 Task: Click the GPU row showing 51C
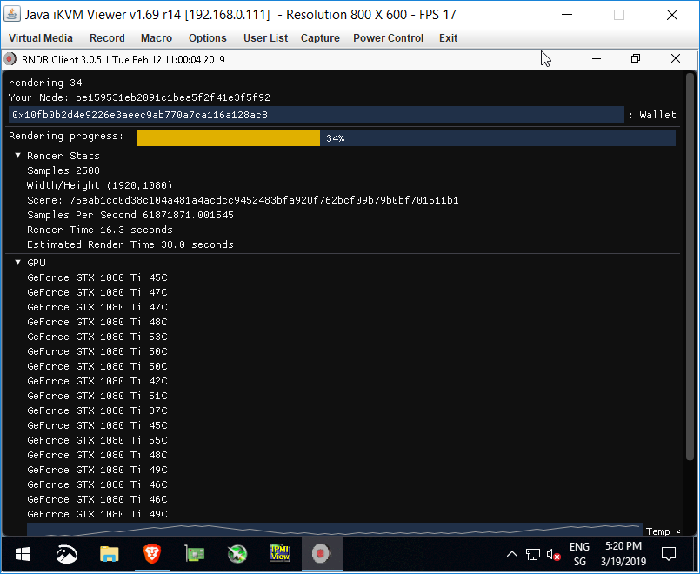click(97, 396)
